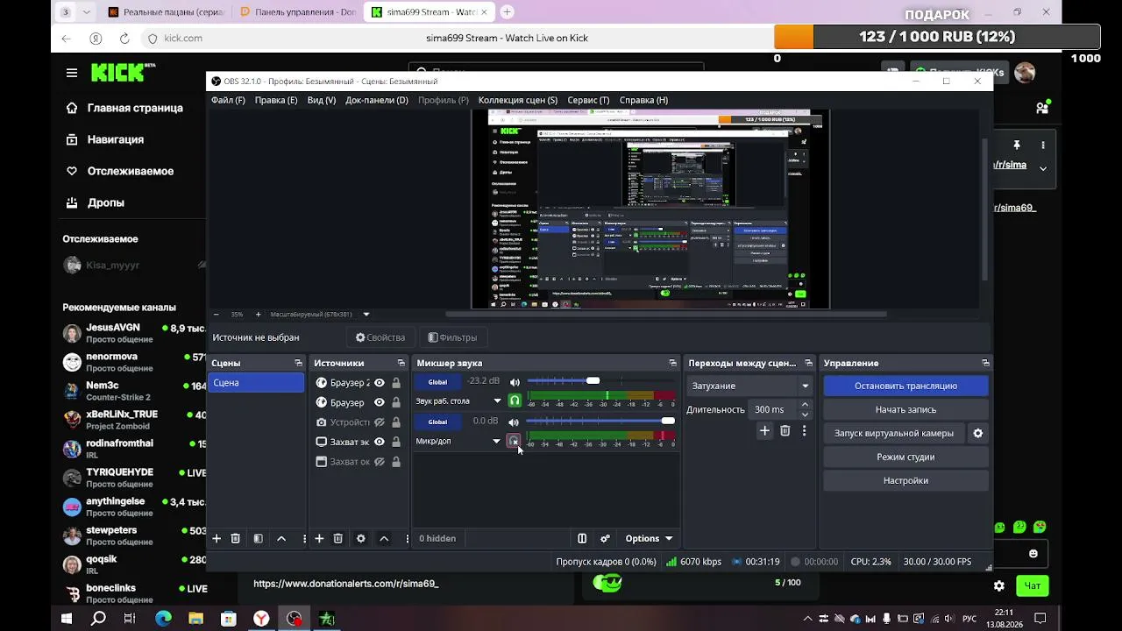
Task: Click Запуск виртуальной камеры button
Action: [894, 433]
